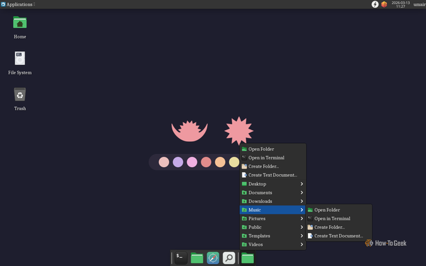
Task: Open the Applications menu in the top panel
Action: (x=18, y=4)
